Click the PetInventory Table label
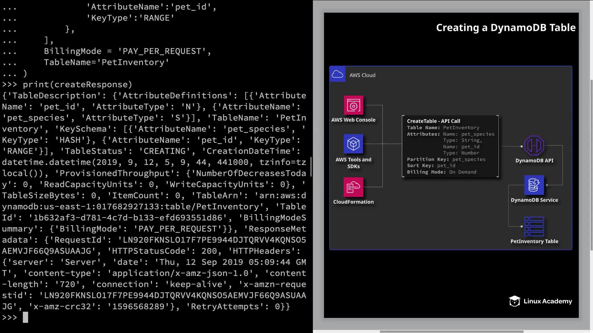This screenshot has width=593, height=333. coord(534,241)
